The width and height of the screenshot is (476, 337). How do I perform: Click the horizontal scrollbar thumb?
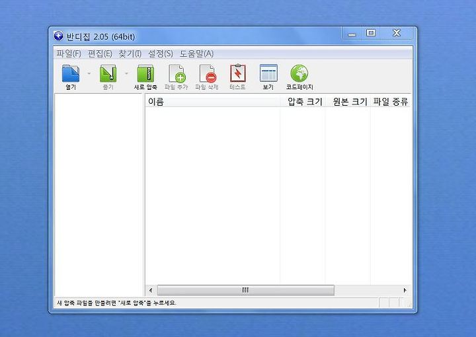[x=245, y=290]
